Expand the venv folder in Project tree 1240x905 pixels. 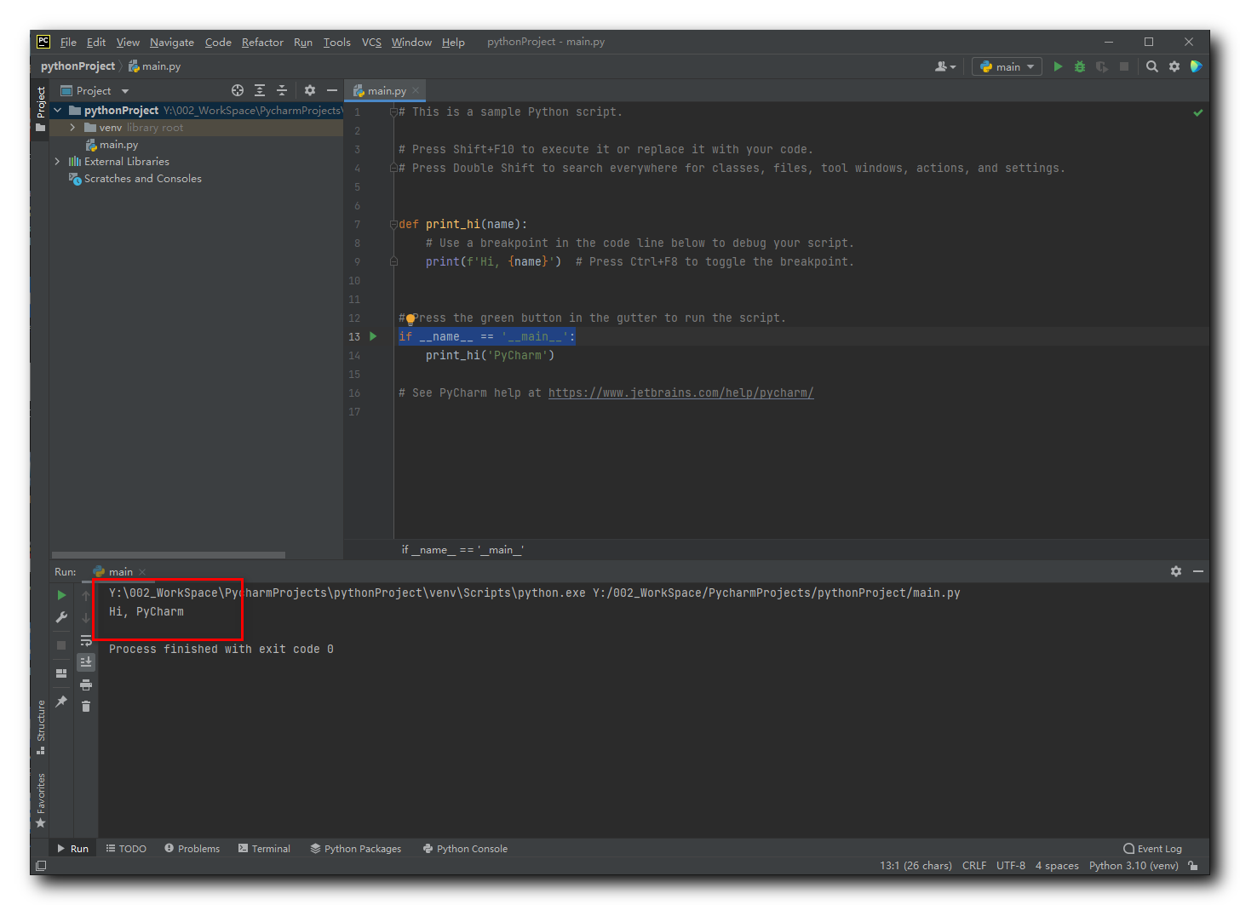72,127
